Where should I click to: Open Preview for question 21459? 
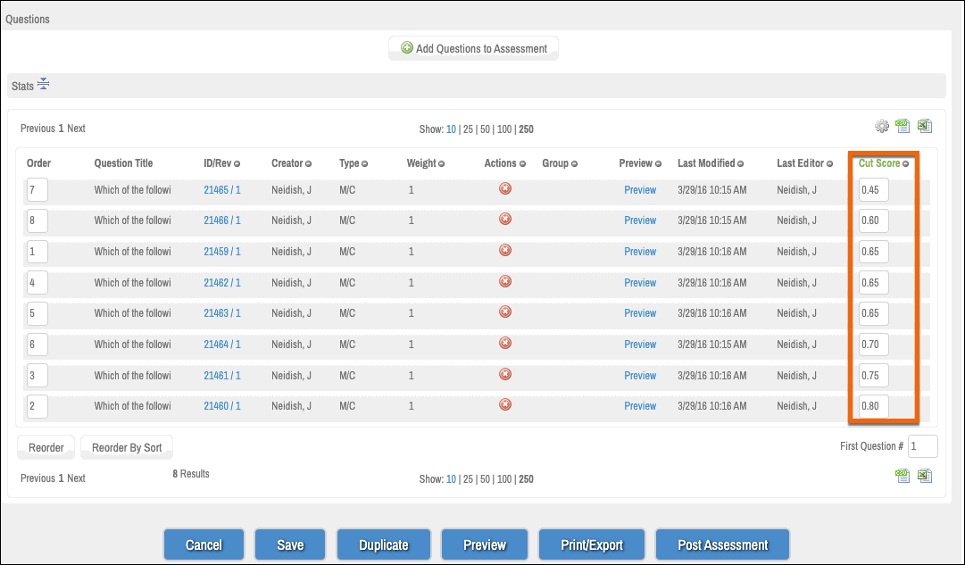pyautogui.click(x=640, y=252)
